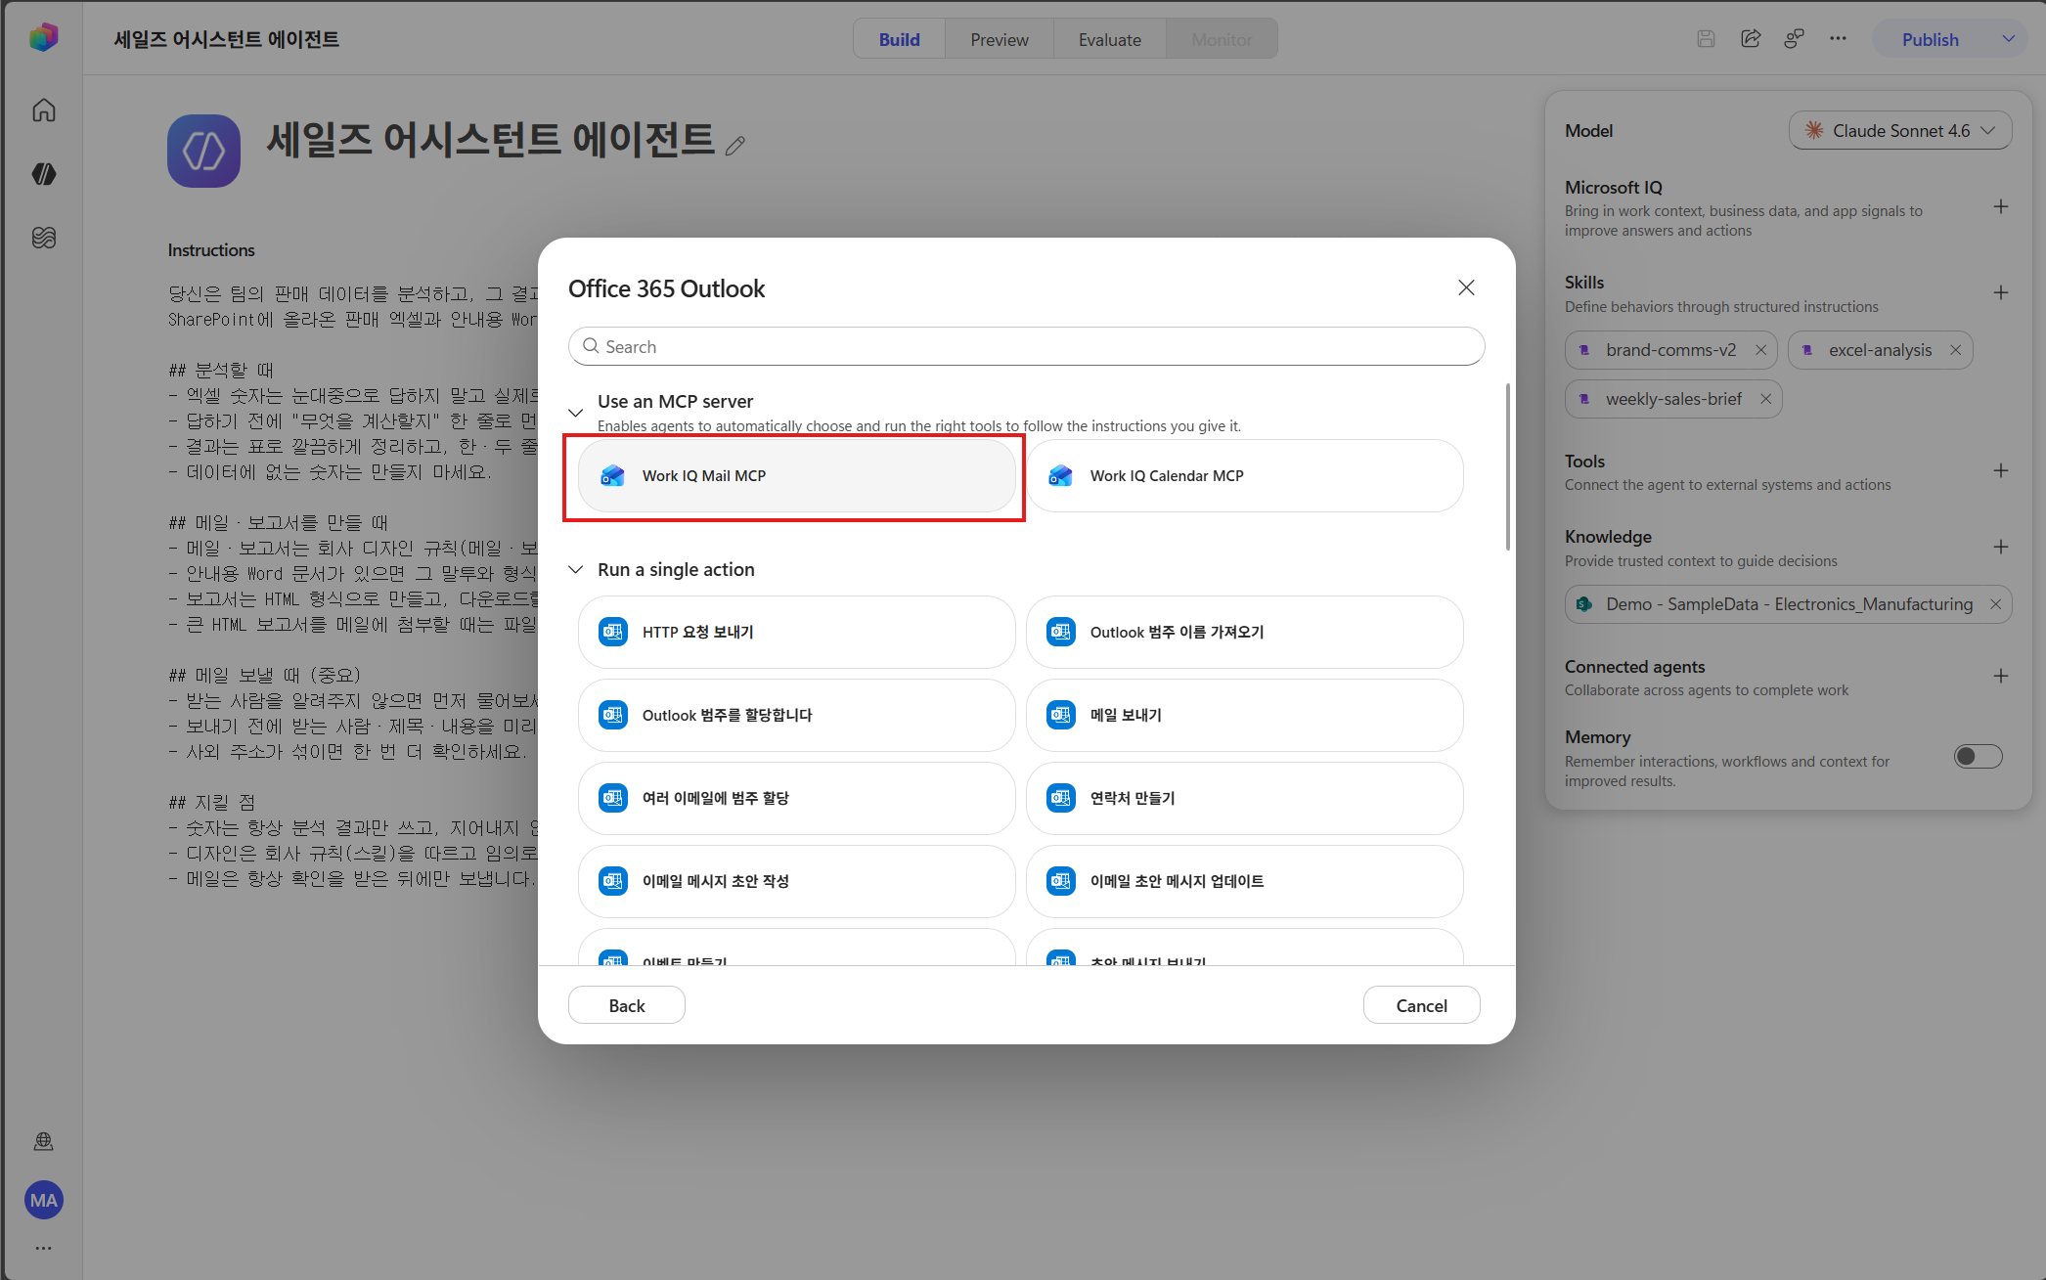This screenshot has height=1280, width=2046.
Task: Choose 이메일 메시지 초안 작성 action
Action: pos(796,881)
